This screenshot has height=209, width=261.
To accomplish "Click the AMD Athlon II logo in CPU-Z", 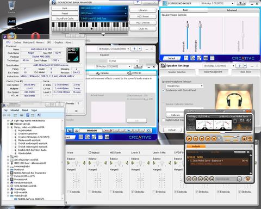I will [x=73, y=54].
